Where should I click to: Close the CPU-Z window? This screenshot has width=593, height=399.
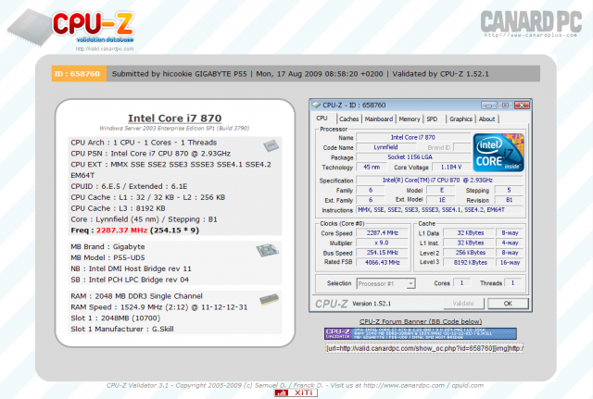click(x=522, y=105)
